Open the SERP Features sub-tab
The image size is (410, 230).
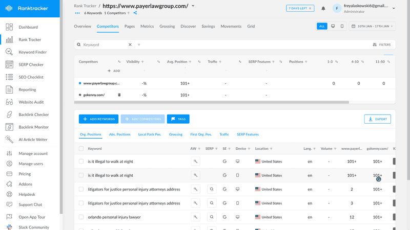(x=248, y=134)
